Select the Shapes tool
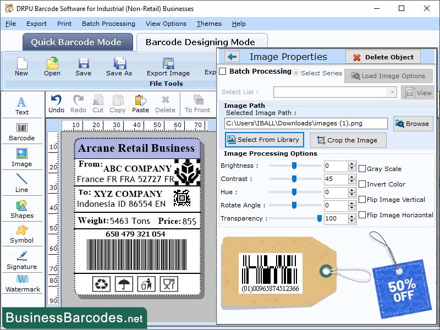 coord(22,209)
